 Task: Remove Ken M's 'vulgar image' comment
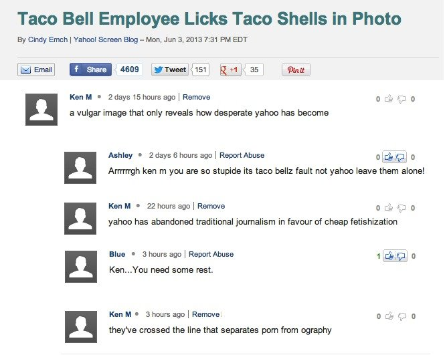pyautogui.click(x=196, y=97)
